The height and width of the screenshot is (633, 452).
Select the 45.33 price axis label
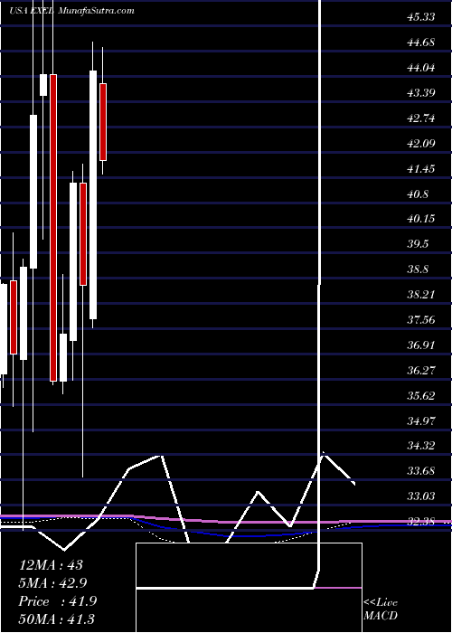[x=420, y=17]
